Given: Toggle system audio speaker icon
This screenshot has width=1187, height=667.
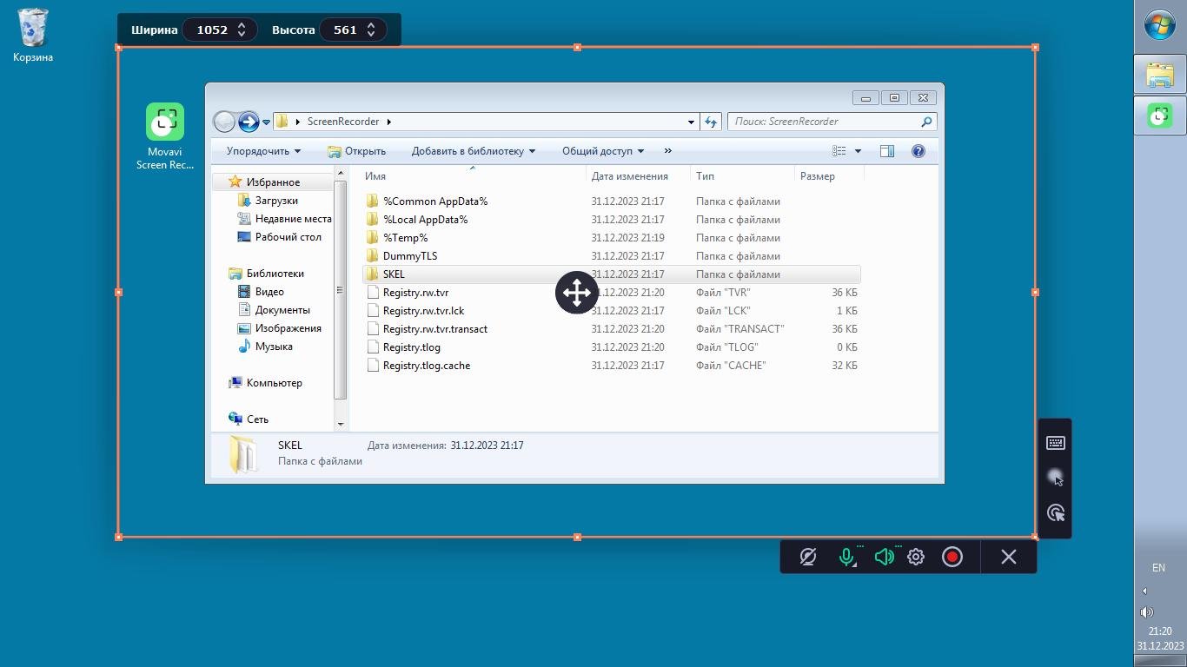Looking at the screenshot, I should point(884,557).
